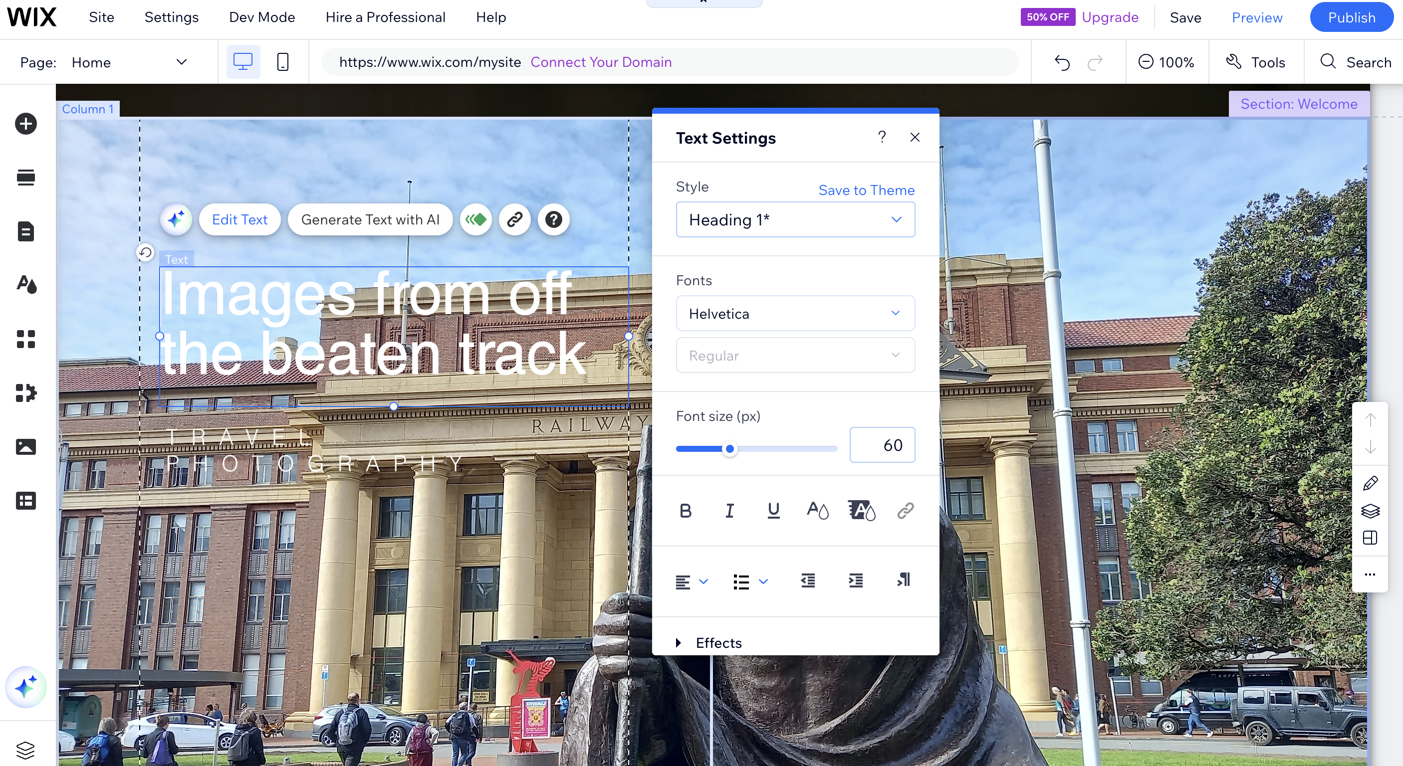1403x766 pixels.
Task: Open the Helvetica font dropdown
Action: click(795, 313)
